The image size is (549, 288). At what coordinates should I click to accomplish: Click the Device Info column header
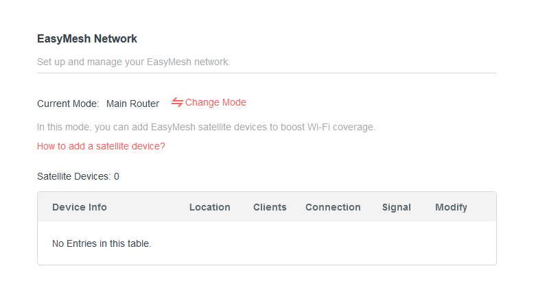[80, 207]
